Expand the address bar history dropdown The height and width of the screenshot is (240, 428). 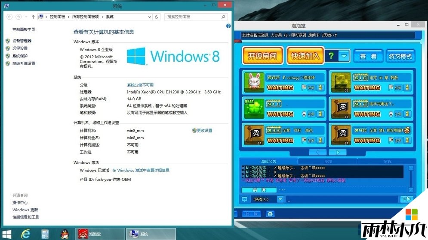click(x=150, y=17)
